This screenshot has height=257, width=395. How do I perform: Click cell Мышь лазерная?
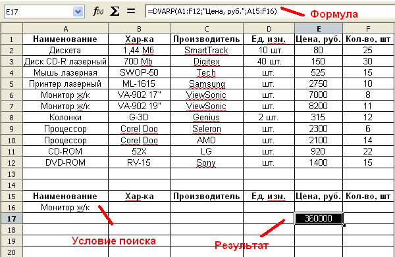pyautogui.click(x=65, y=73)
